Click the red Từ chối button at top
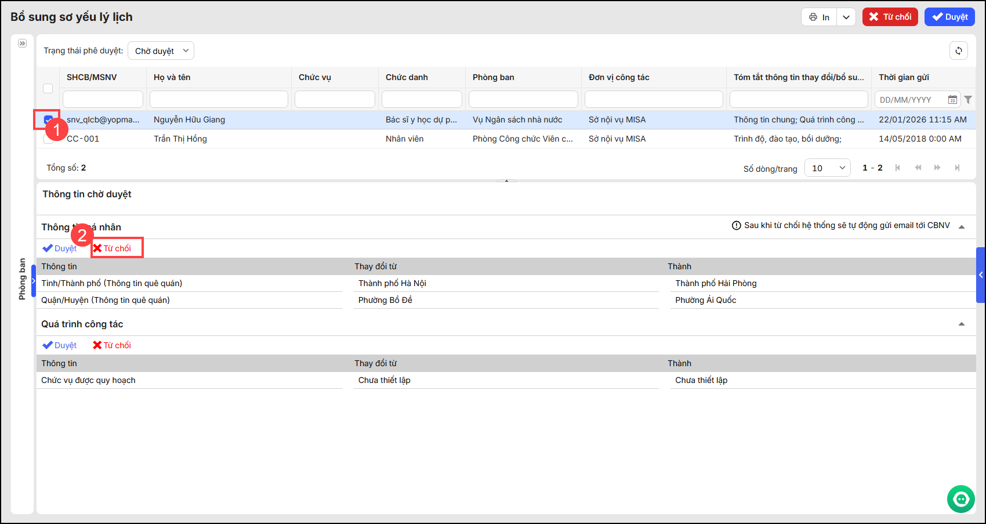The width and height of the screenshot is (986, 524). [x=890, y=17]
